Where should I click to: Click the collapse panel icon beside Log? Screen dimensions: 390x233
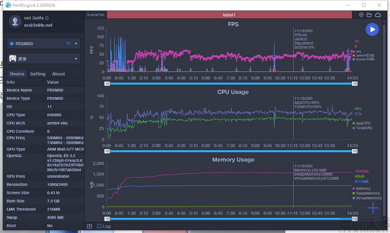coord(89,226)
